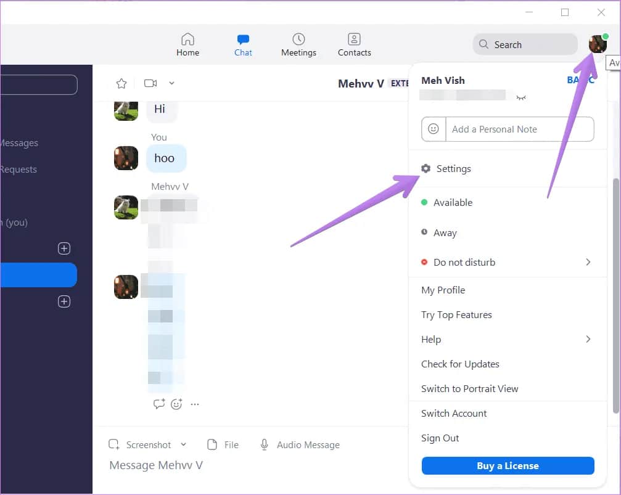Viewport: 621px width, 495px height.
Task: Open Settings from the profile menu
Action: [x=453, y=168]
